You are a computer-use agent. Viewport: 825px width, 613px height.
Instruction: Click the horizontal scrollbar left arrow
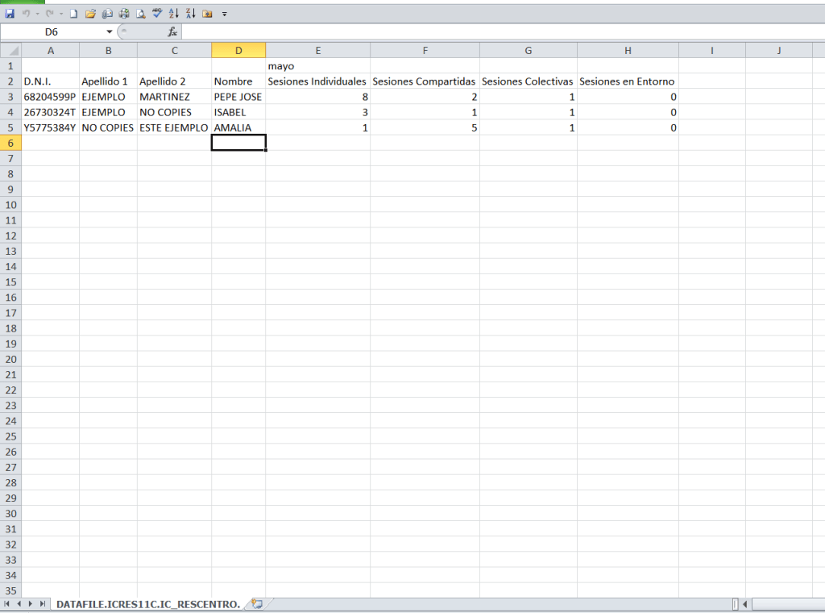[x=745, y=604]
